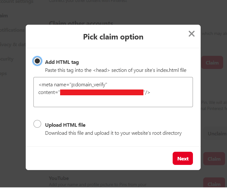
Task: Click the Claim button beside YouTube
Action: [214, 184]
